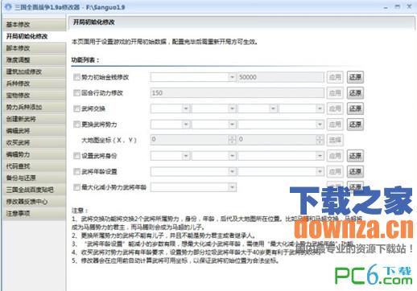Switch to the 基本修改 tab
Image resolution: width=417 pixels, height=291 pixels.
pyautogui.click(x=34, y=25)
